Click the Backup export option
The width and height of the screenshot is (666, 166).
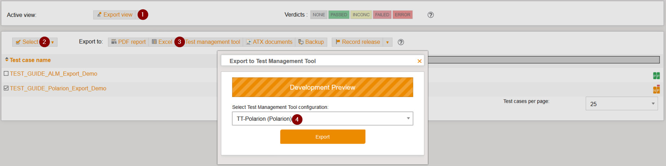tap(311, 42)
